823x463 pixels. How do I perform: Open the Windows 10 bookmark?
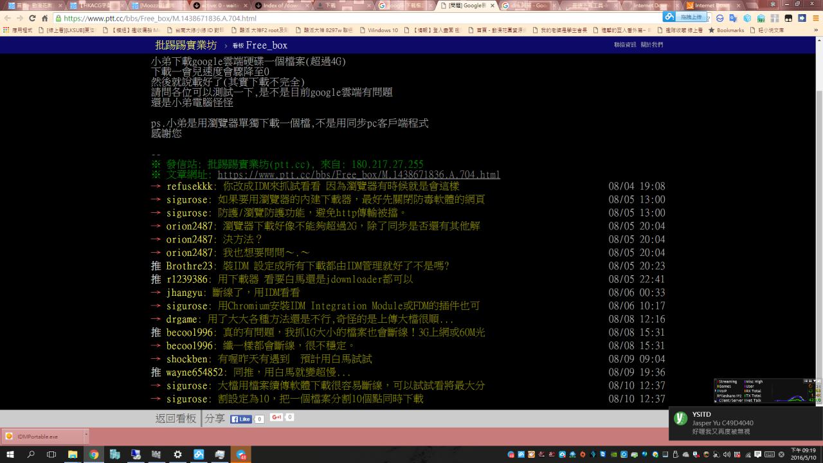coord(382,30)
